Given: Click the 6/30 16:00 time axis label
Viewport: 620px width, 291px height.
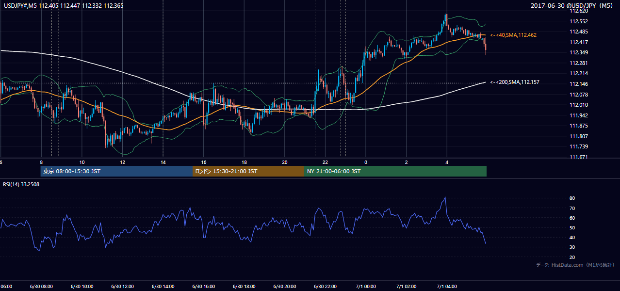Looking at the screenshot, I should [203, 287].
